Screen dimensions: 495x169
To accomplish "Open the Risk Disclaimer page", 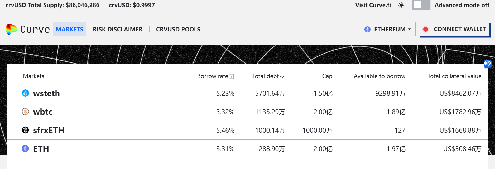I will (118, 29).
